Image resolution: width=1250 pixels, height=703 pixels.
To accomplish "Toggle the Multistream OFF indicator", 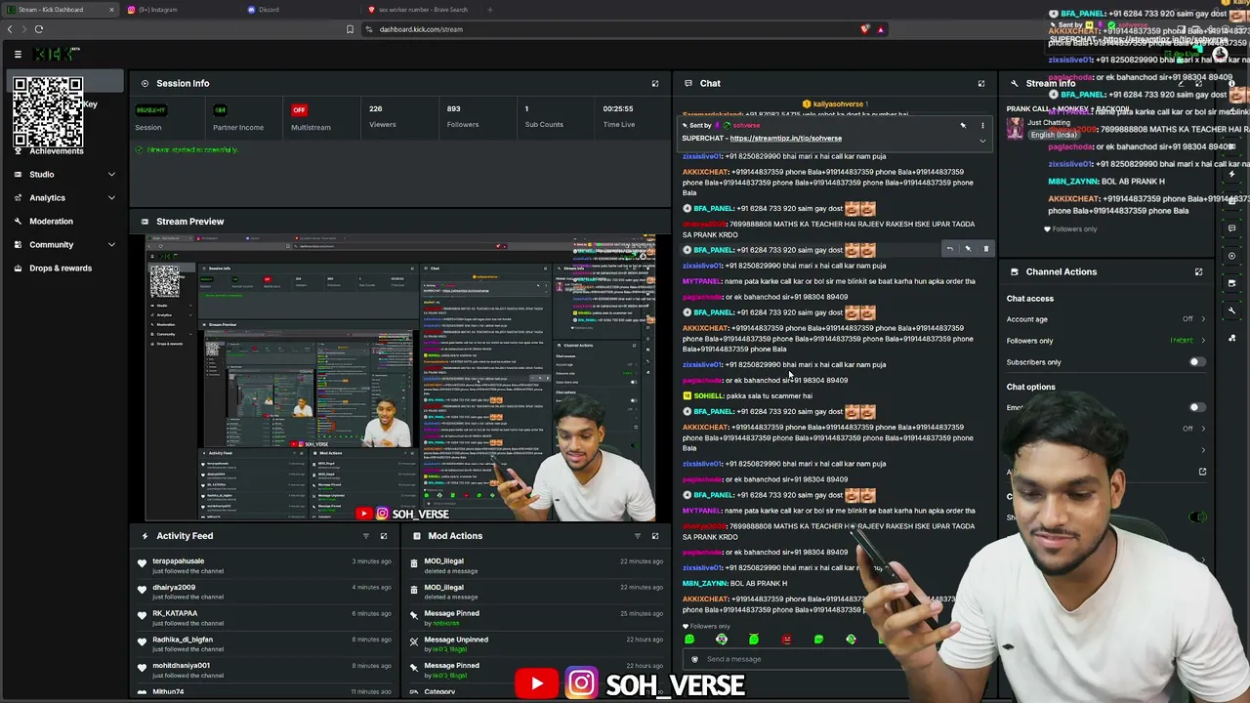I will click(299, 109).
